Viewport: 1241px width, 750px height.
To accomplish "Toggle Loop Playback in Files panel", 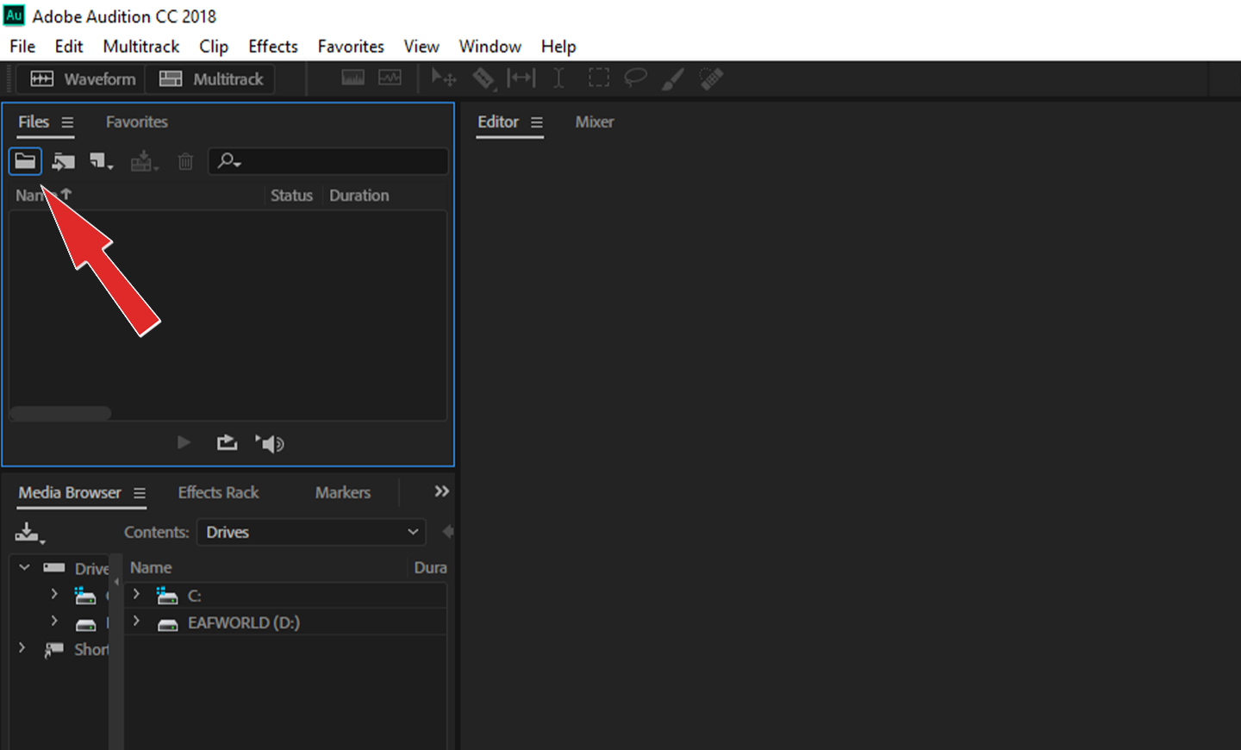I will pos(227,442).
